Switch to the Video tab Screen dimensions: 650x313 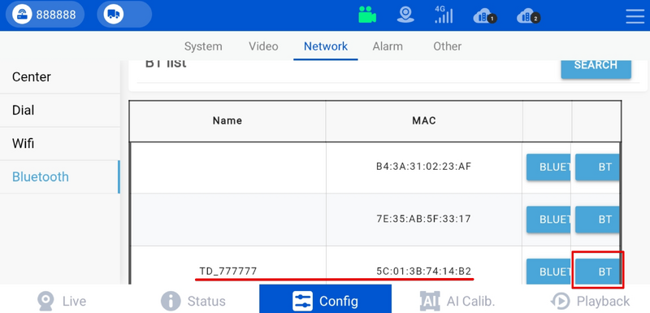tap(263, 46)
